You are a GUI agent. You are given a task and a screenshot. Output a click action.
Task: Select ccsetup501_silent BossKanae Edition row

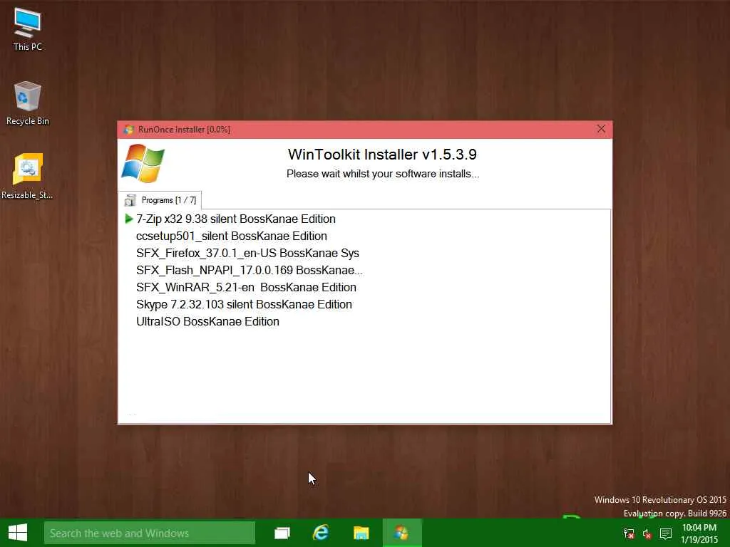pyautogui.click(x=232, y=236)
